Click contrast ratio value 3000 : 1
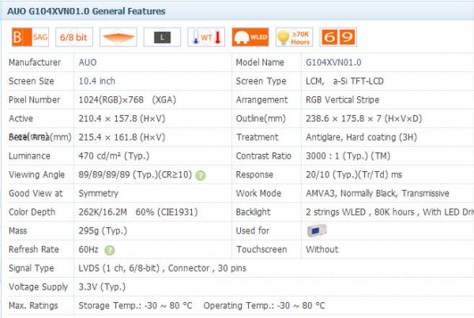Viewport: 474px width, 318px height. tap(348, 156)
